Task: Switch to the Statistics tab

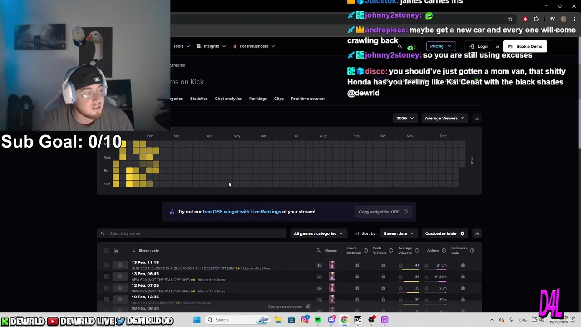Action: coord(199,99)
